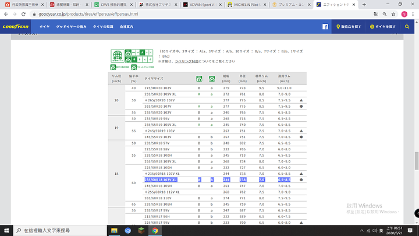Click the rolling resistance column header icon
This screenshot has height=236, width=419.
click(199, 79)
